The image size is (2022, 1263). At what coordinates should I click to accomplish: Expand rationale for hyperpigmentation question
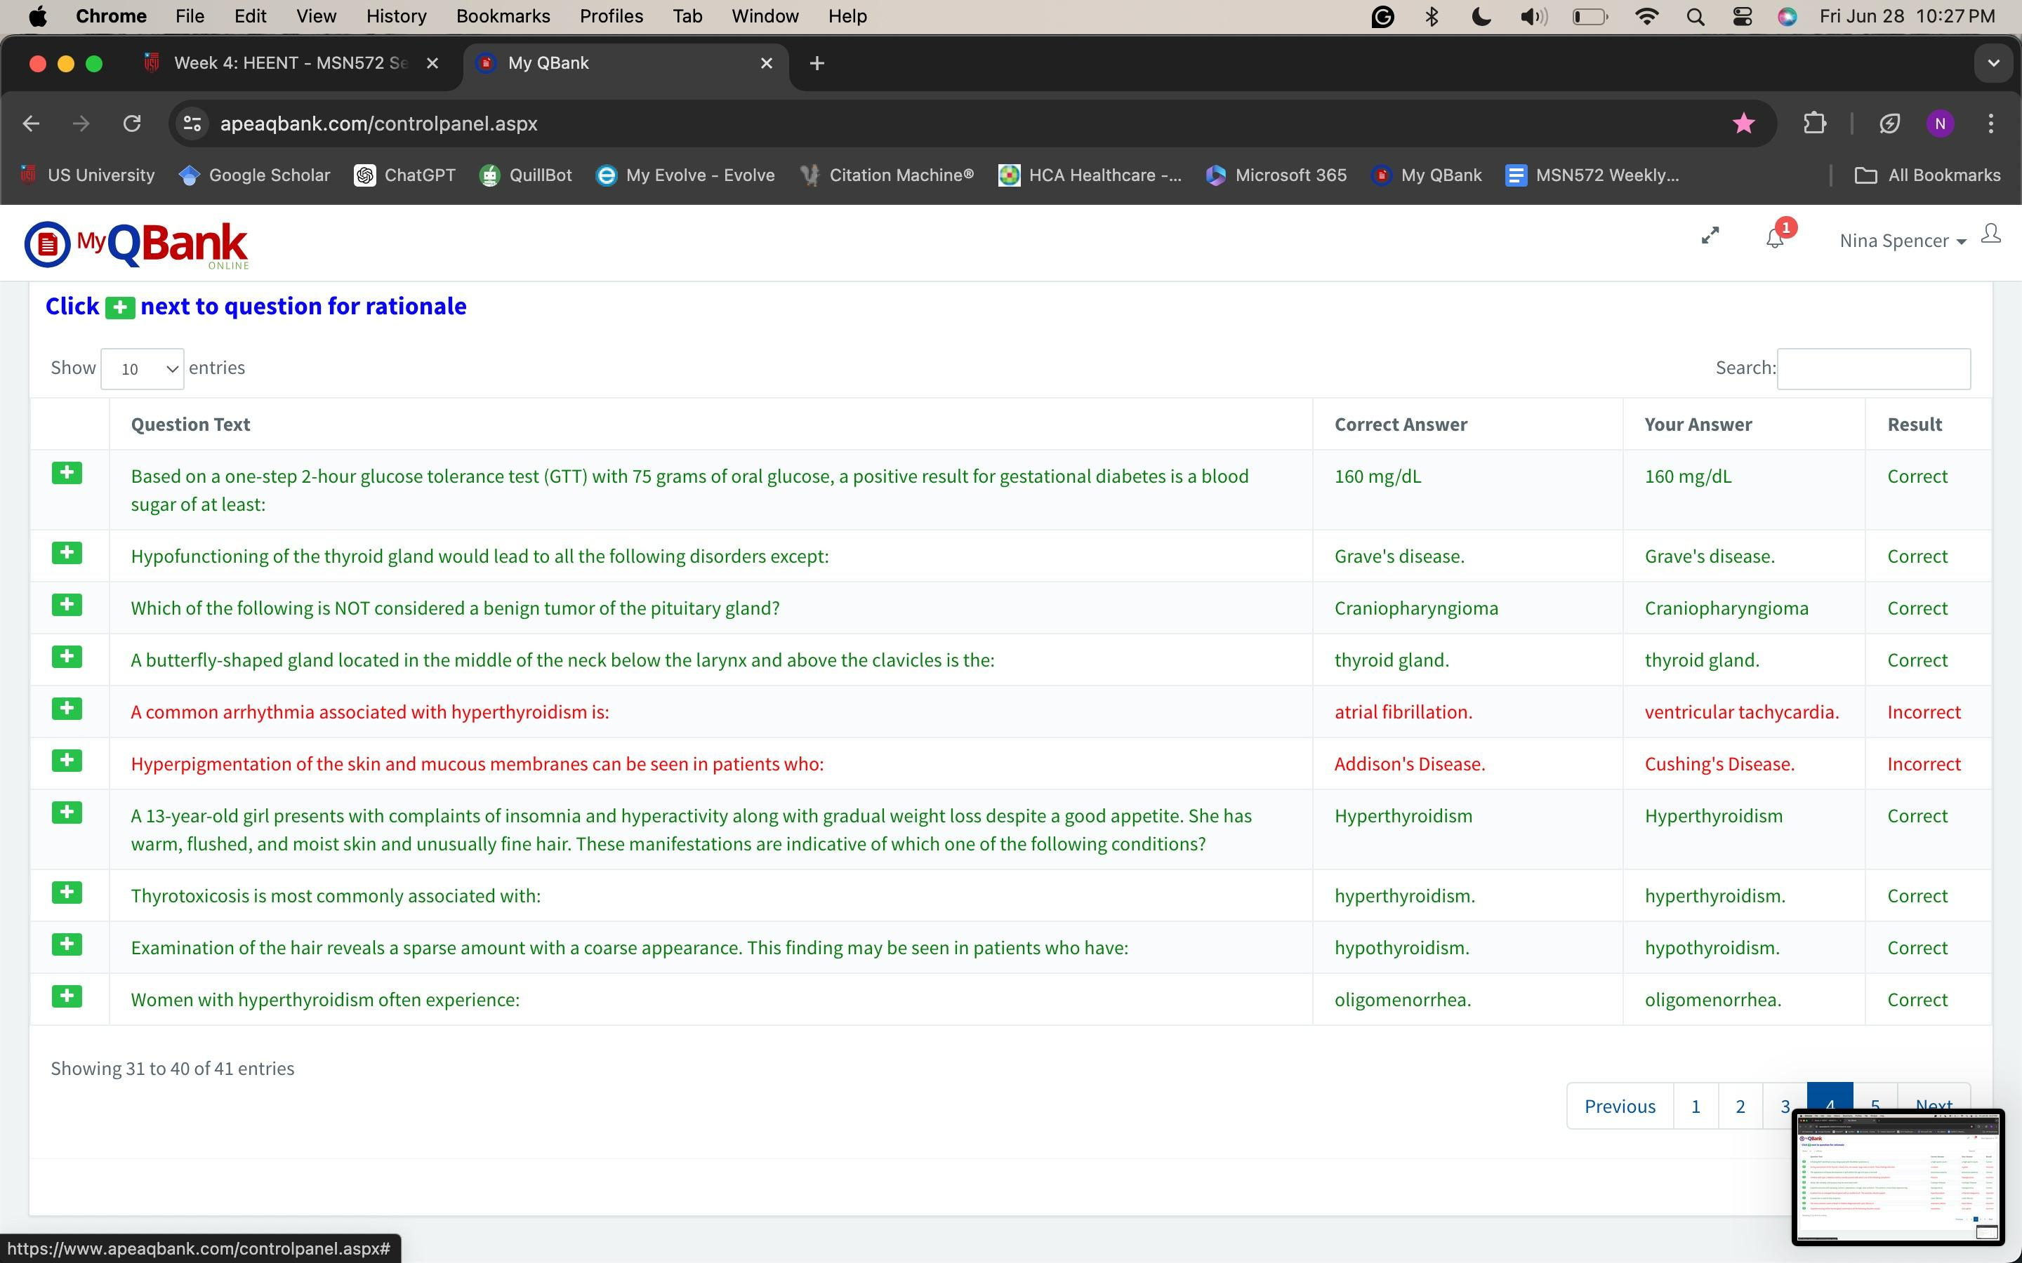click(67, 761)
